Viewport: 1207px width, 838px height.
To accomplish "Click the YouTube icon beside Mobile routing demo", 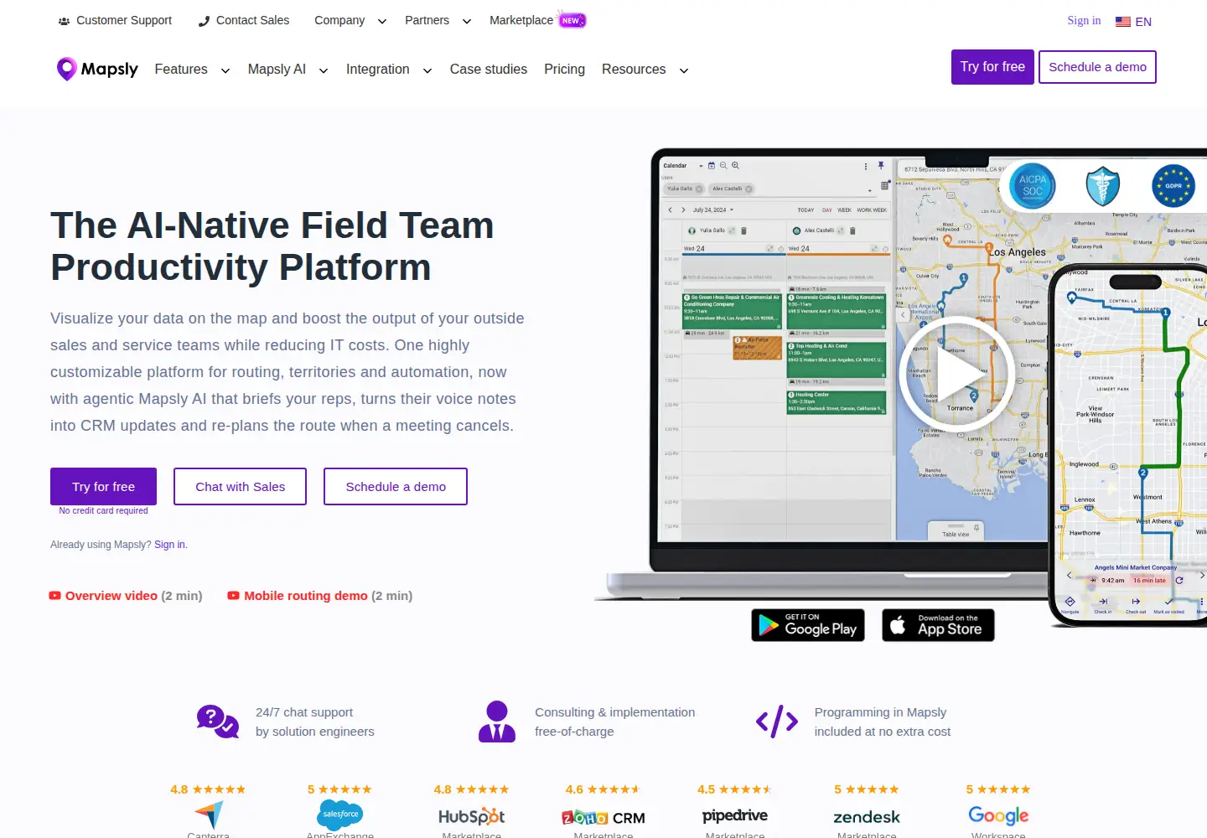I will point(234,596).
